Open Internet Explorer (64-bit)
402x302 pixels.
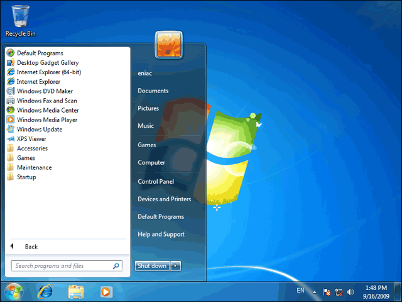point(44,72)
